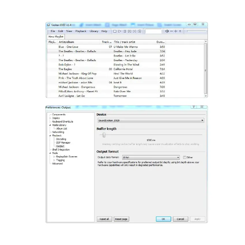
Task: Select the "Rain Over Me" track
Action: pyautogui.click(x=106, y=91)
